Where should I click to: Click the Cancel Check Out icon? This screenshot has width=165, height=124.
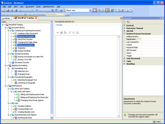131,10
